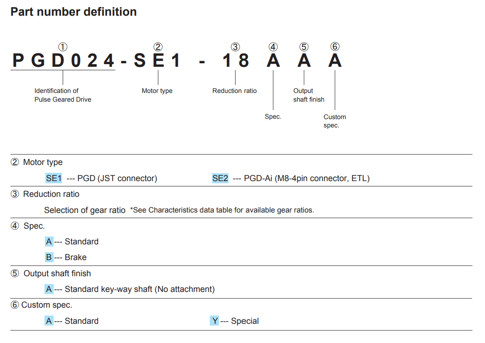The image size is (485, 343).
Task: Click highlighted A for Standard key-way shaft
Action: (49, 289)
